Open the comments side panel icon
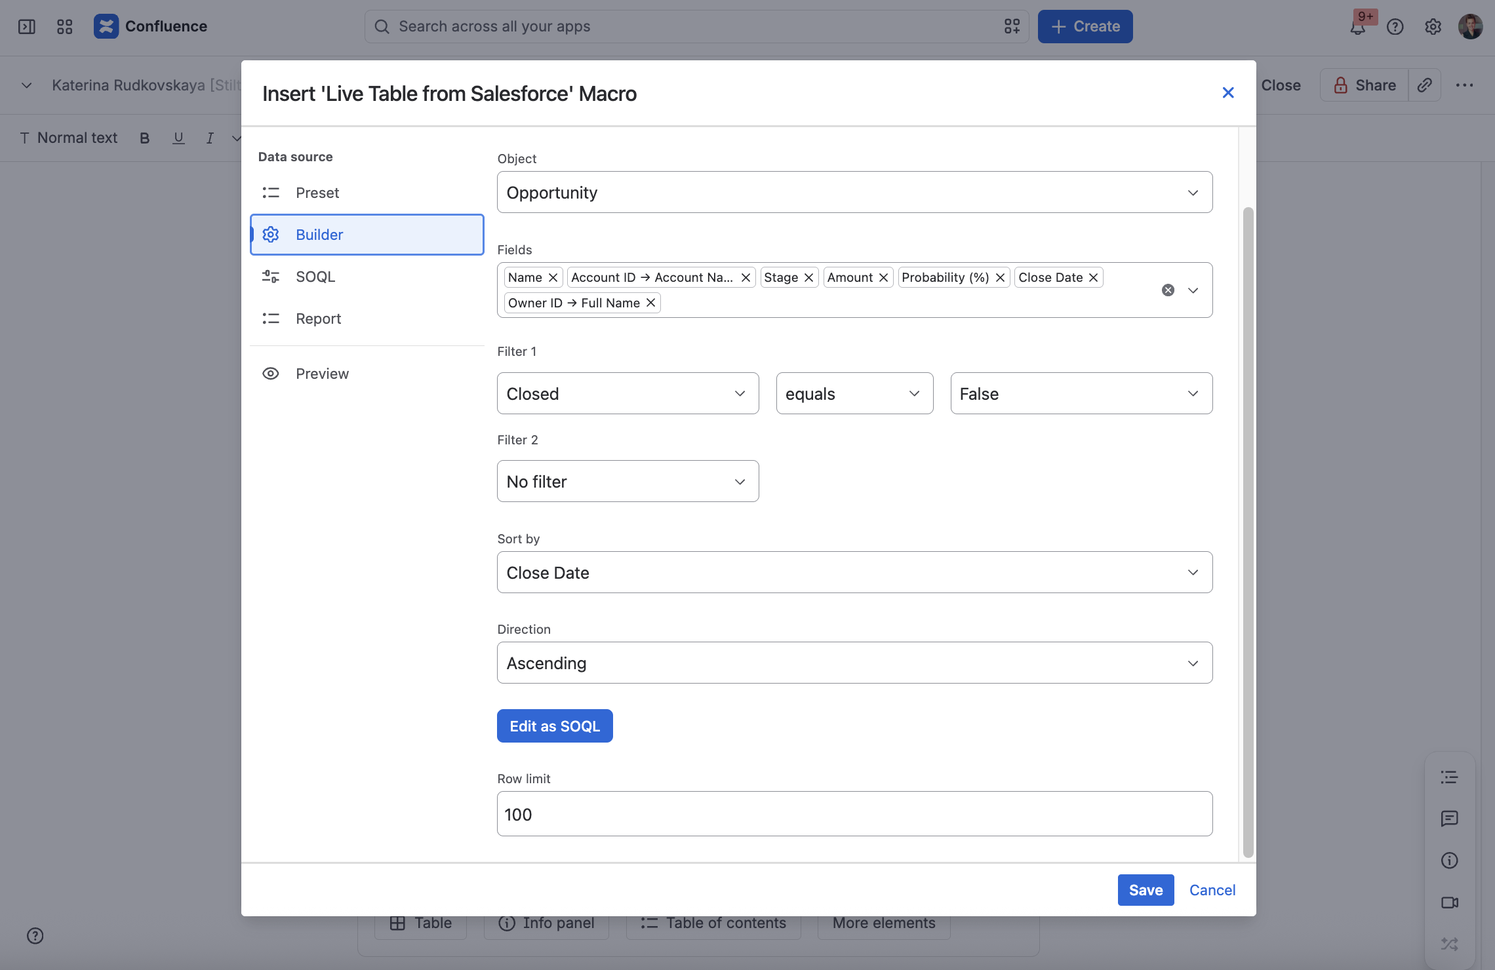The width and height of the screenshot is (1495, 970). click(1449, 819)
